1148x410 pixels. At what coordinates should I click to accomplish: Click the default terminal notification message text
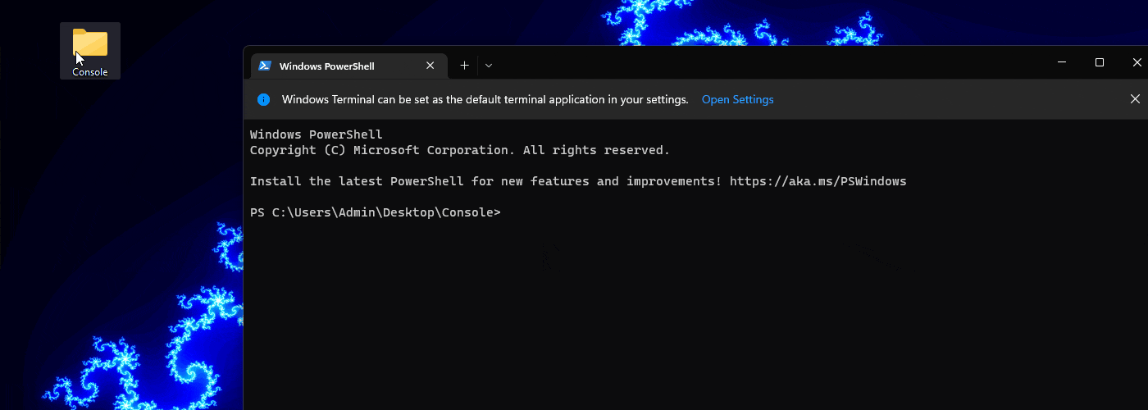point(485,99)
